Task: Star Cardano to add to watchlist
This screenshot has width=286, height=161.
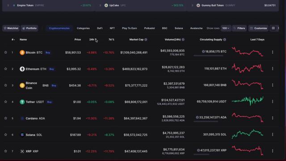Action: [6, 118]
